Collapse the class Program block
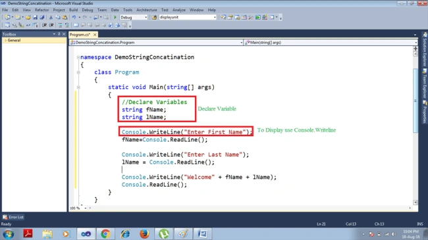Screen dimensions: 428x240 point(78,72)
